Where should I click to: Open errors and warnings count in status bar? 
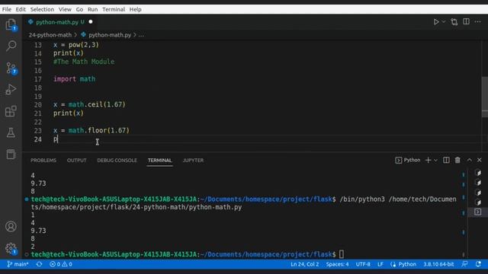[x=61, y=264]
